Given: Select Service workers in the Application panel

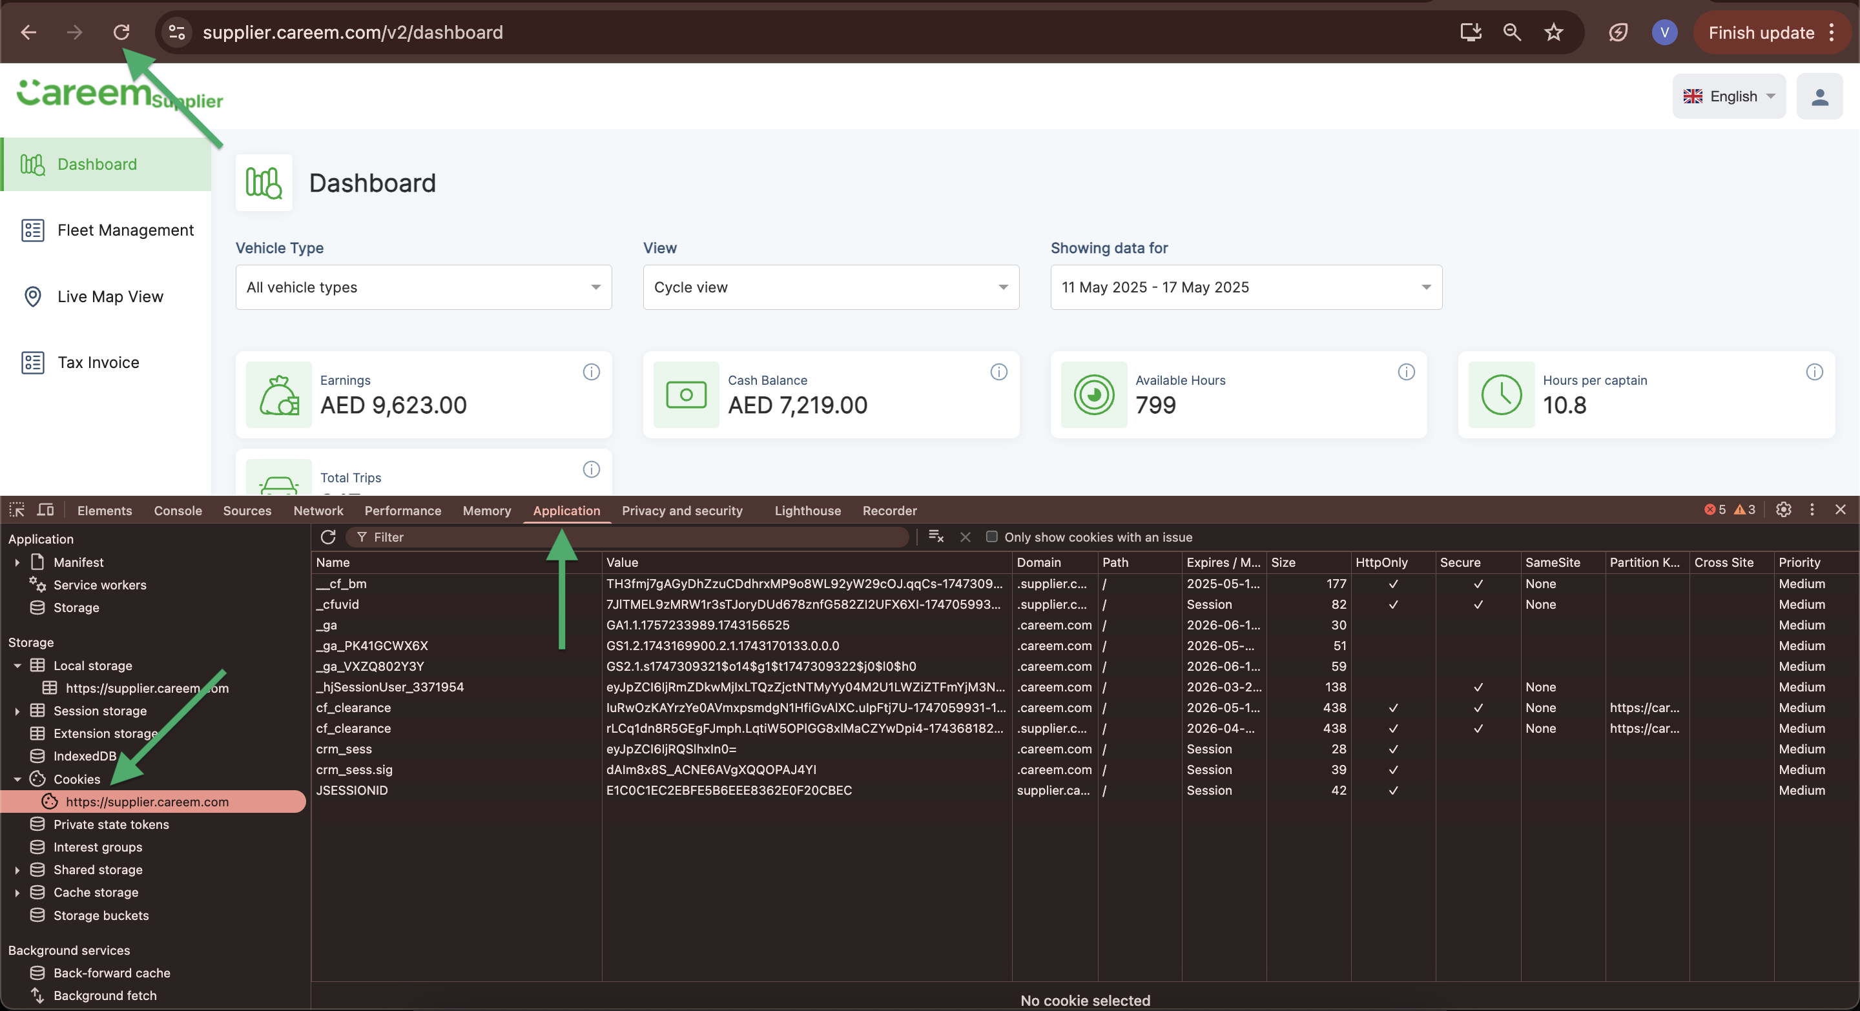Looking at the screenshot, I should click(99, 584).
